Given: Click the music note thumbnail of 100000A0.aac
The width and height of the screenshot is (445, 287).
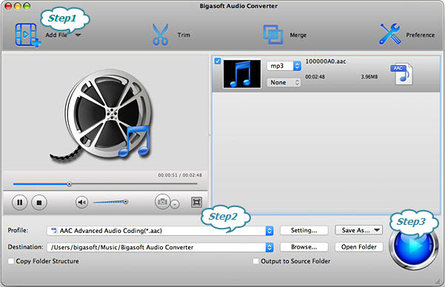Looking at the screenshot, I should click(x=242, y=74).
